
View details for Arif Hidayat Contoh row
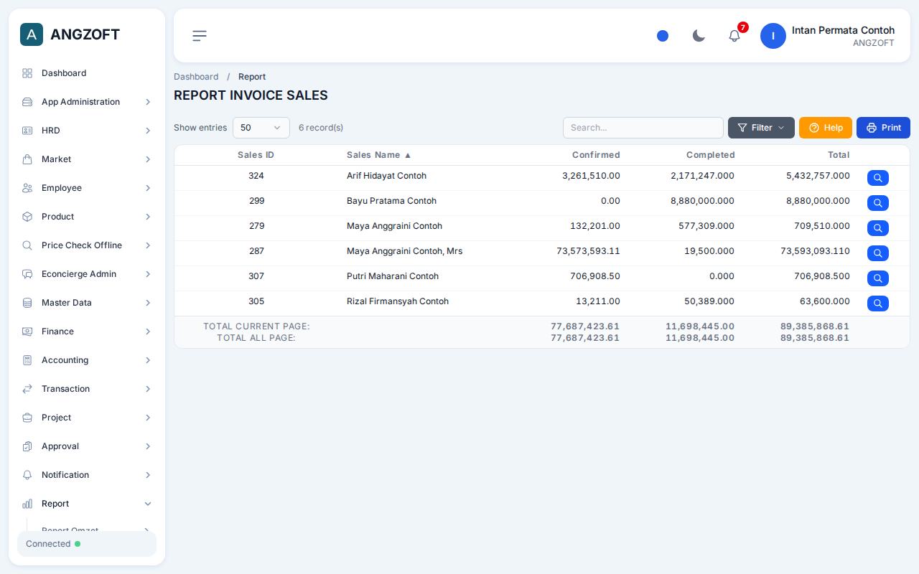(x=878, y=178)
